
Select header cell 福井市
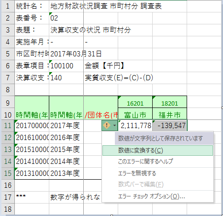[x=169, y=114]
